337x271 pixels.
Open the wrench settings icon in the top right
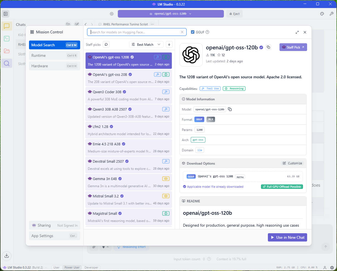pos(331,14)
